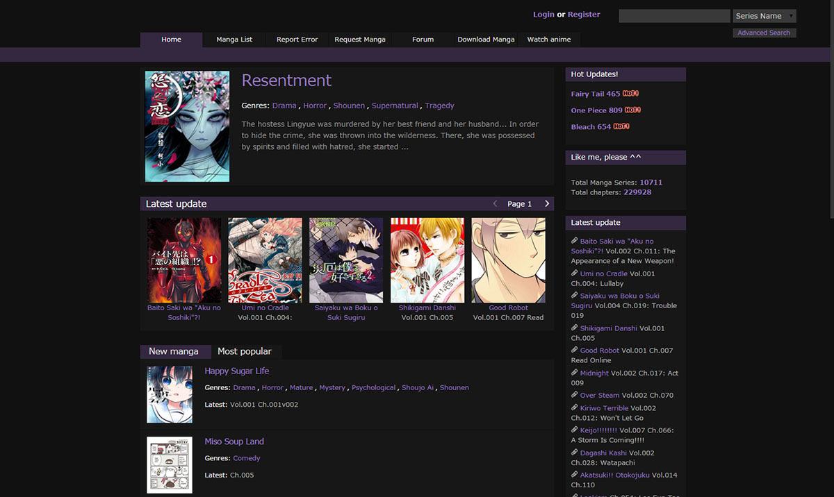Viewport: 834px width, 497px height.
Task: Click the paperclip icon beside Akatsuki!! Otokojuku
Action: 575,475
